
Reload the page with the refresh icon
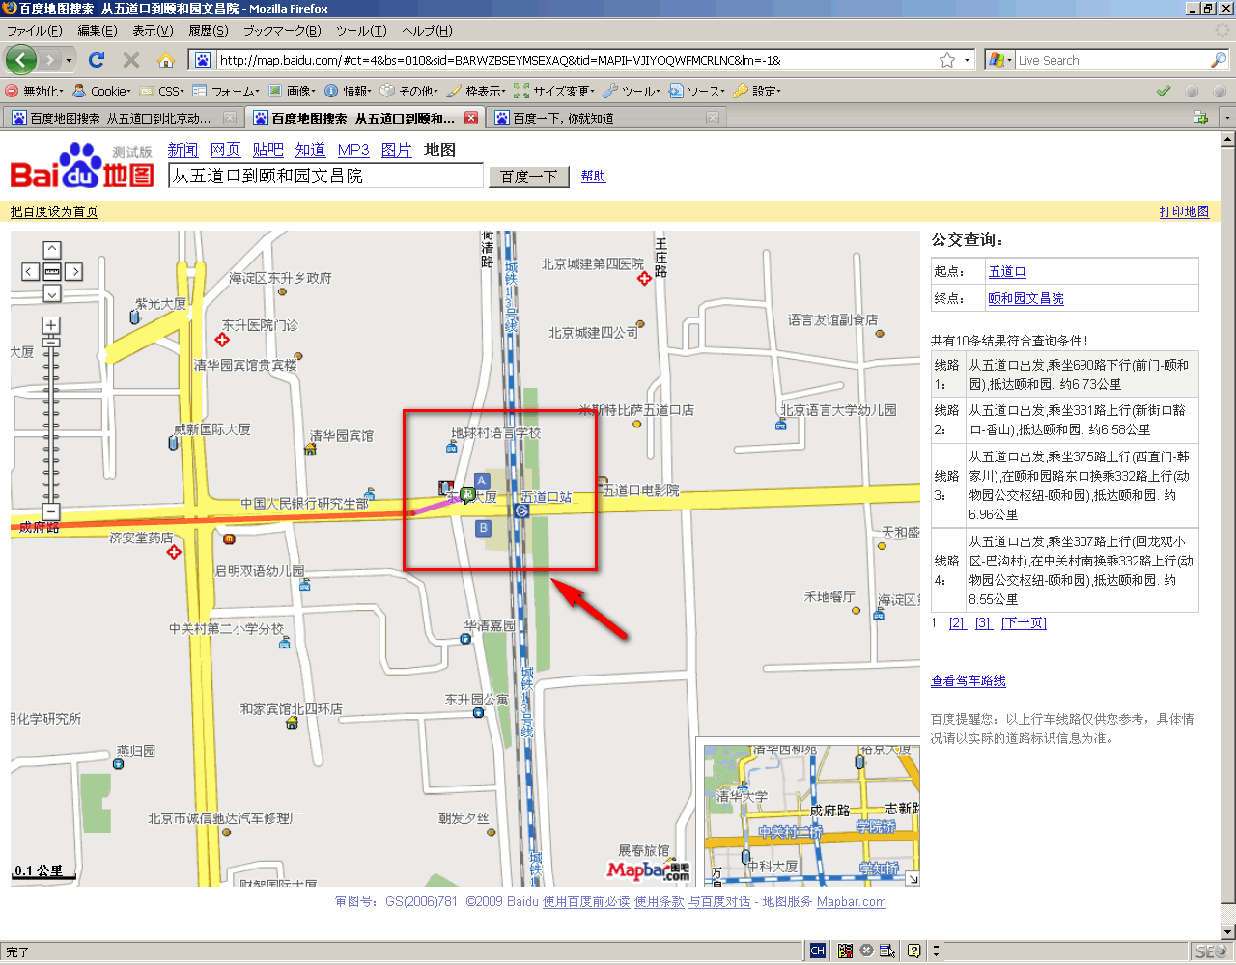[97, 60]
